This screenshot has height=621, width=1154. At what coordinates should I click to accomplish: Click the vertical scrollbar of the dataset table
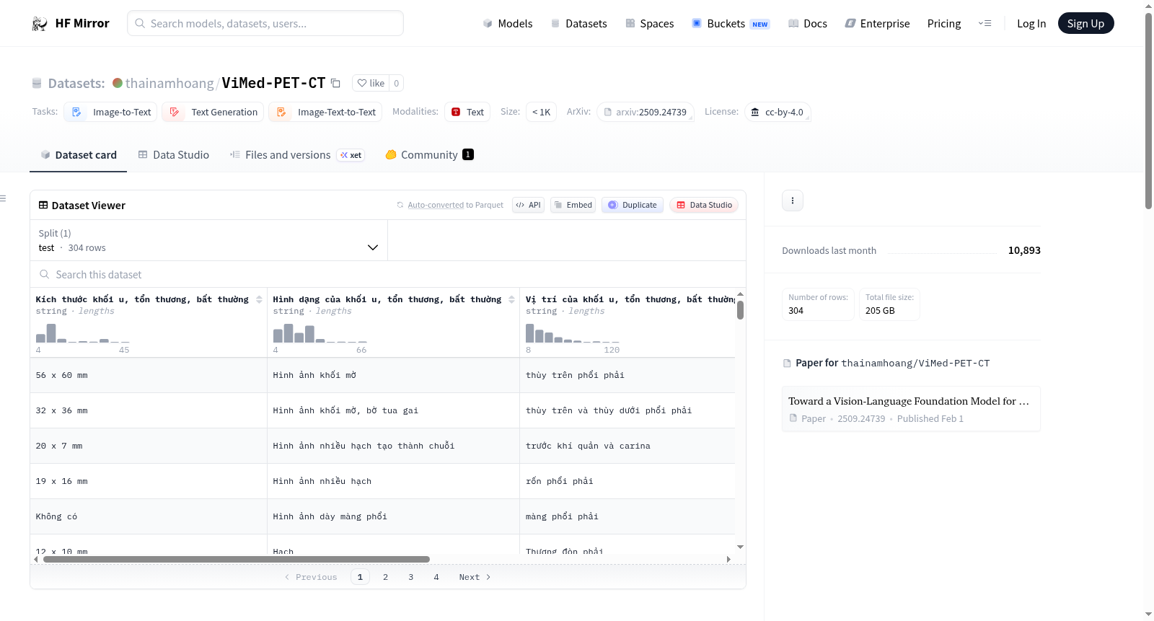pos(740,310)
